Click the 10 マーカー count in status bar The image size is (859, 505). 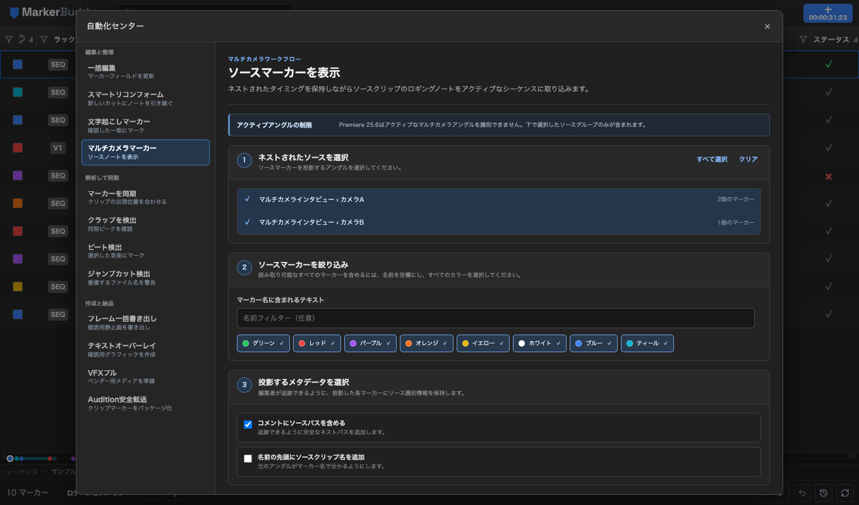(x=28, y=492)
